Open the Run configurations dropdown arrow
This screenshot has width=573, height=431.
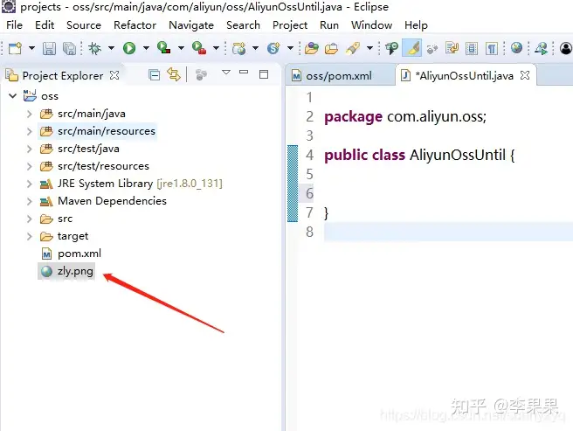click(x=146, y=48)
